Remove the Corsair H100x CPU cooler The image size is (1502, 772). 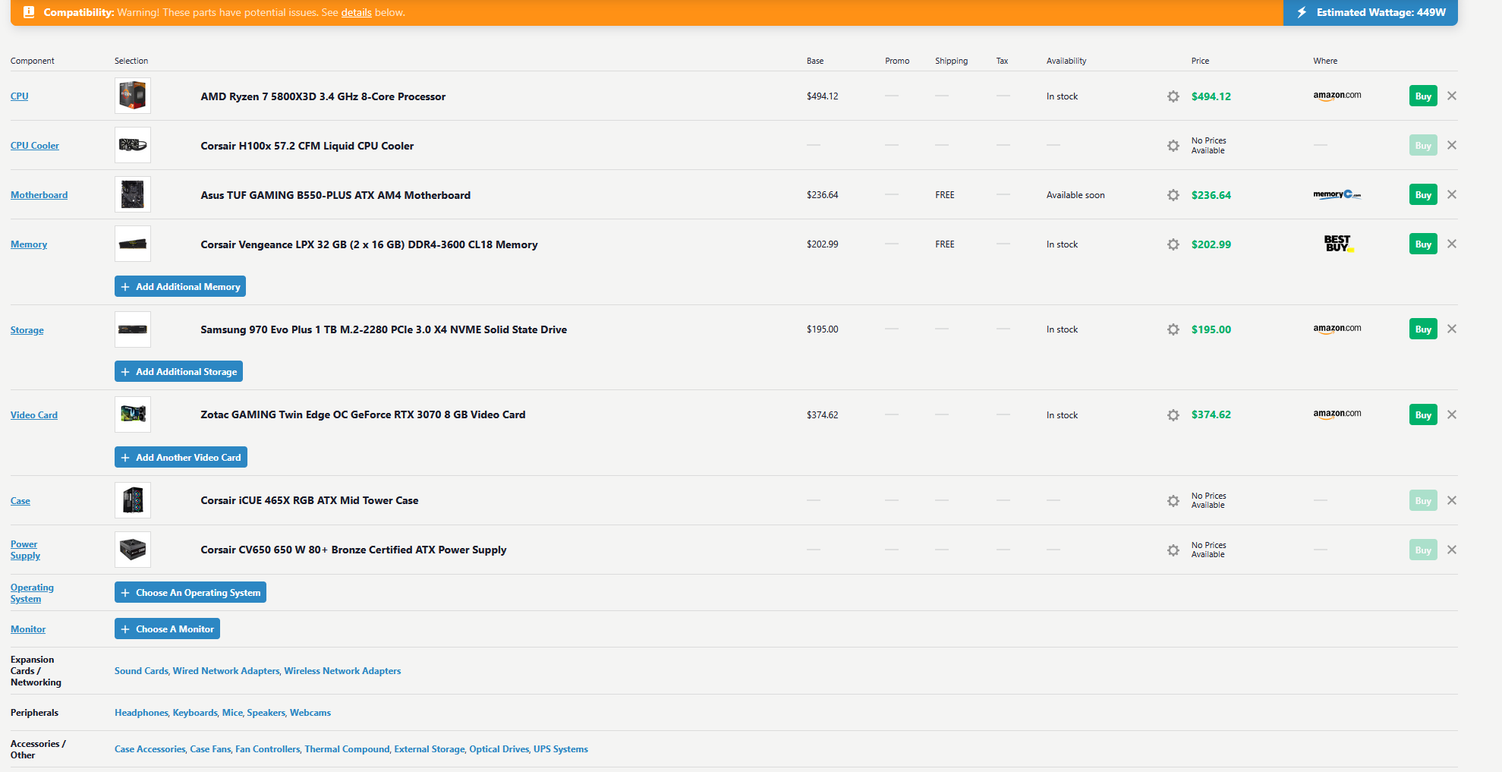coord(1452,145)
